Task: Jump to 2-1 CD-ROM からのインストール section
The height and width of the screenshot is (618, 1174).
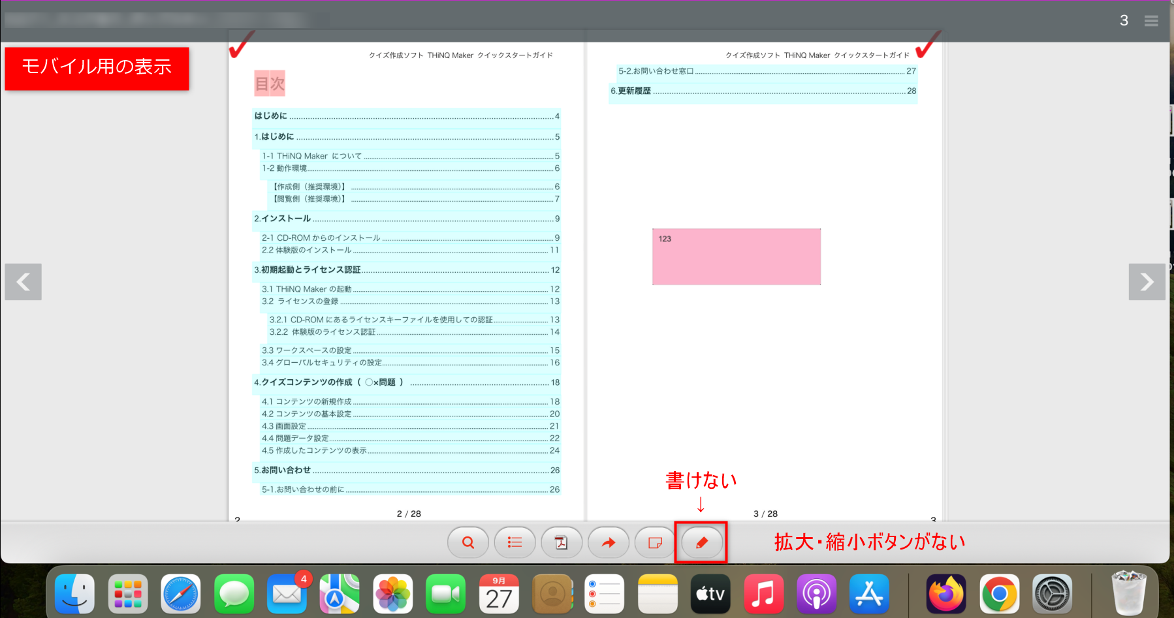Action: [319, 238]
